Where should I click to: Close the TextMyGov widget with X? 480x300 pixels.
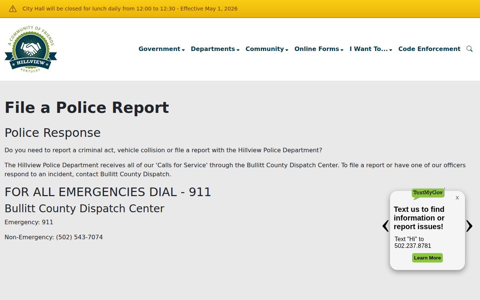tap(457, 198)
